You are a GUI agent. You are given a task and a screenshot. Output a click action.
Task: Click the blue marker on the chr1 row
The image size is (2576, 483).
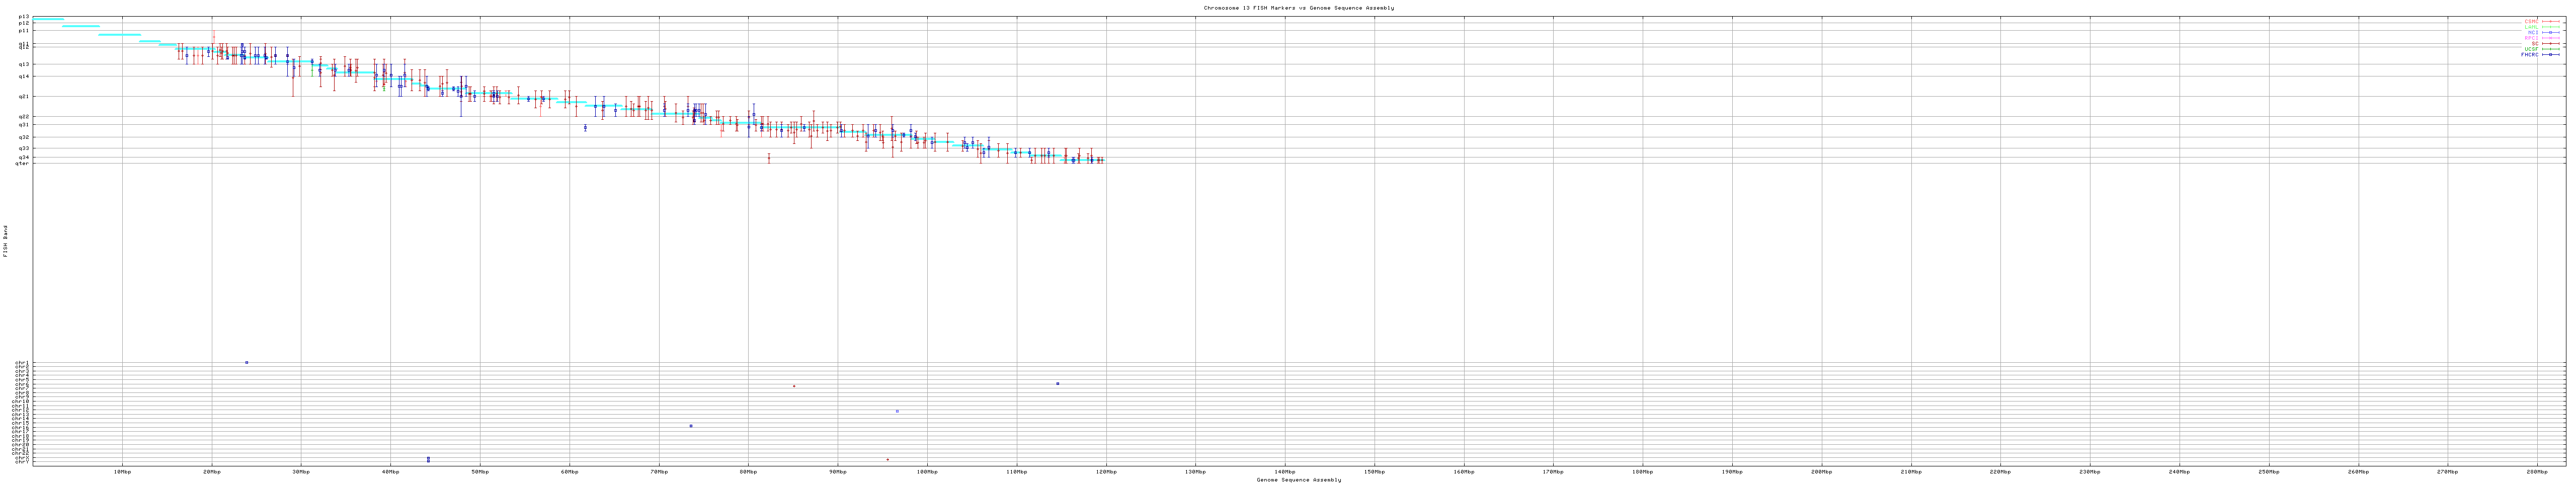click(246, 362)
